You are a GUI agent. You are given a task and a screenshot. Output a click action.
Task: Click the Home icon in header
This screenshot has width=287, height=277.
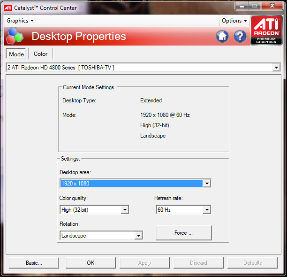(222, 36)
